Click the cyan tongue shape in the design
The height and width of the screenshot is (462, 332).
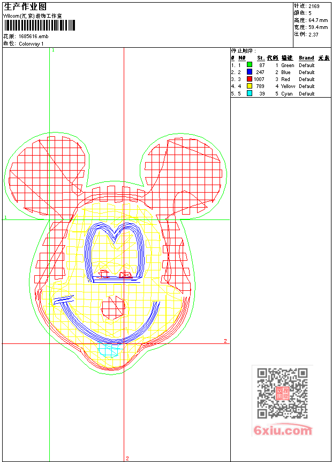[110, 350]
